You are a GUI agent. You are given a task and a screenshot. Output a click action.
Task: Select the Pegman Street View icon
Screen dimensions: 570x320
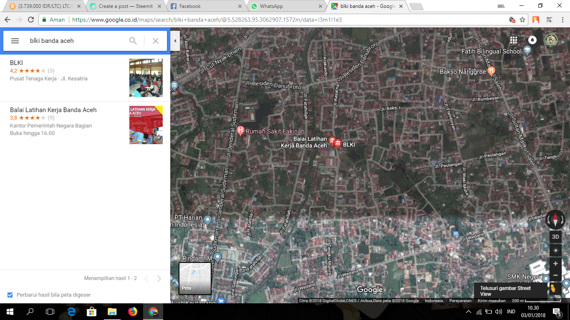click(555, 287)
